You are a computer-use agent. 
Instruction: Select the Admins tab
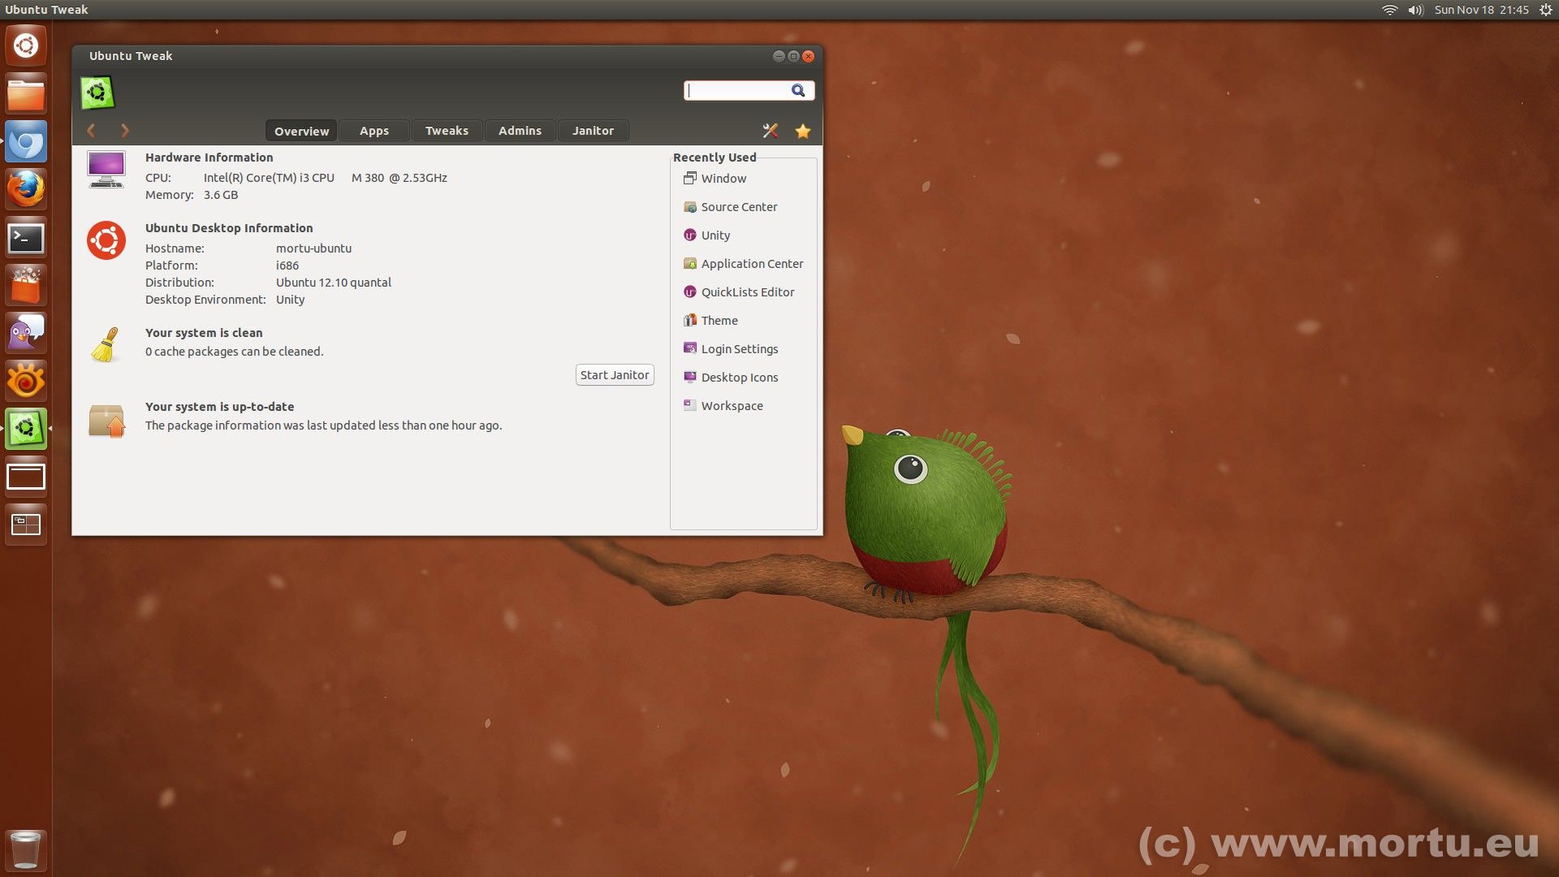(x=520, y=131)
